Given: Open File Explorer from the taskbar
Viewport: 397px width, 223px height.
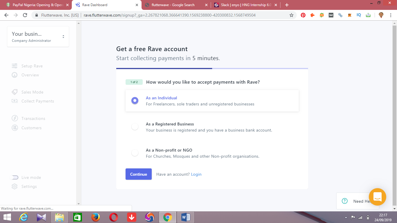Looking at the screenshot, I should coord(60,217).
